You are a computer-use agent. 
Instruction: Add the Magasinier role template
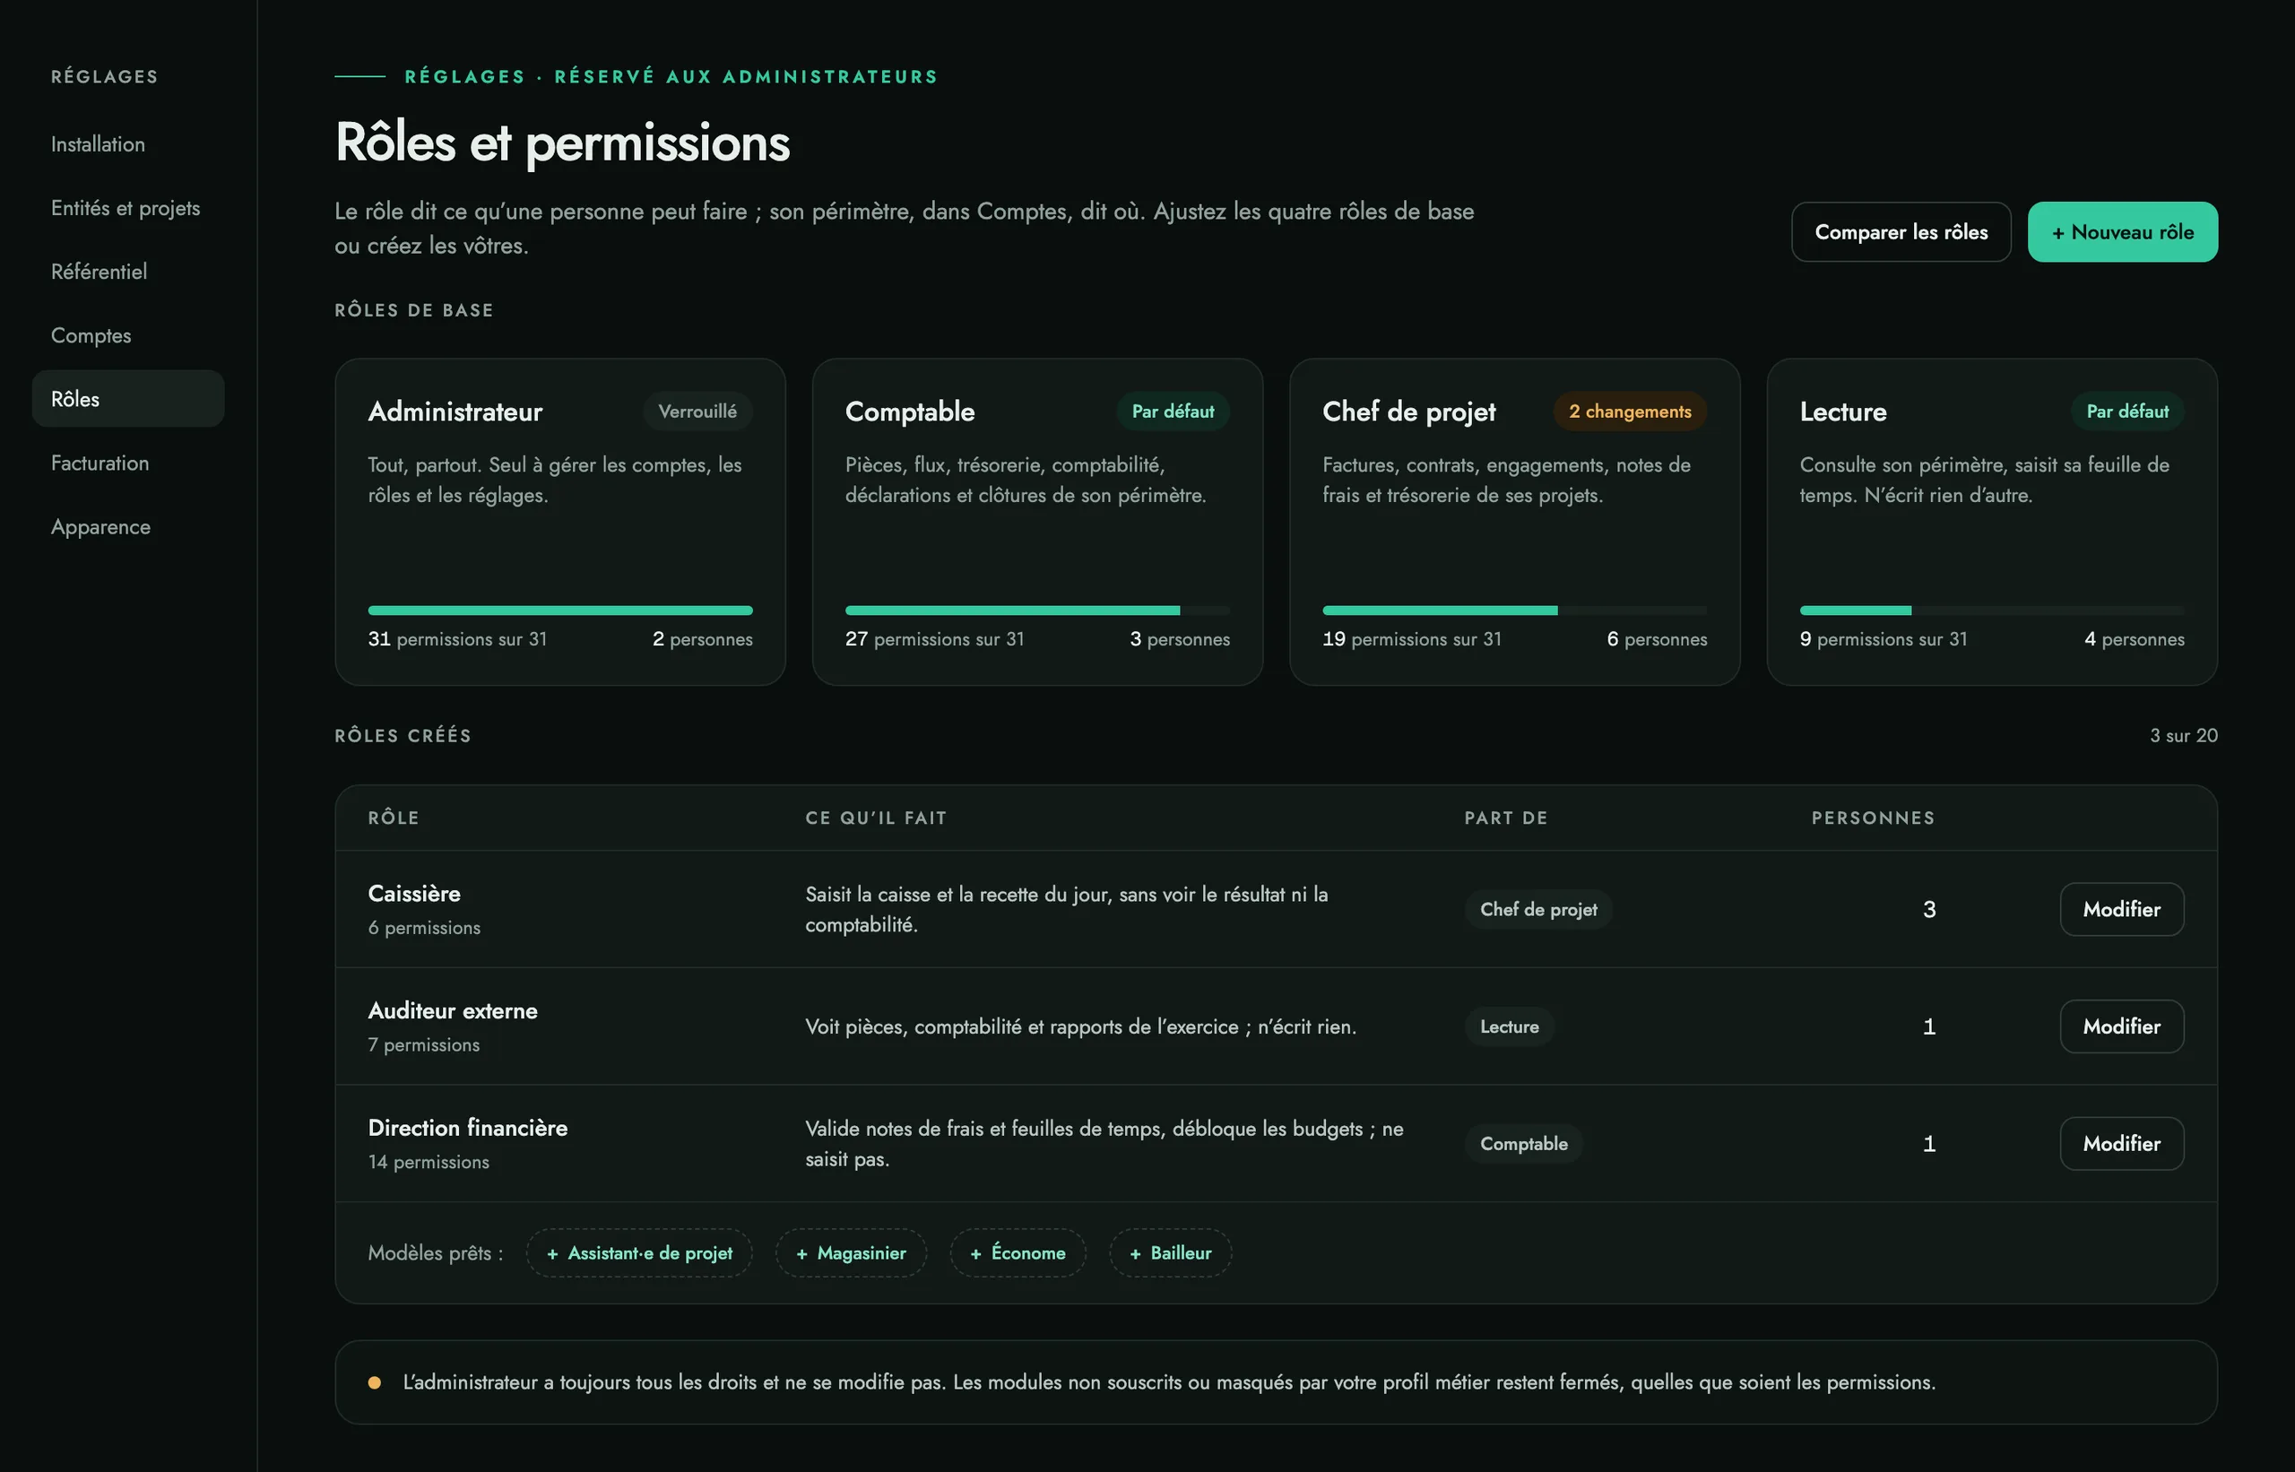click(851, 1253)
